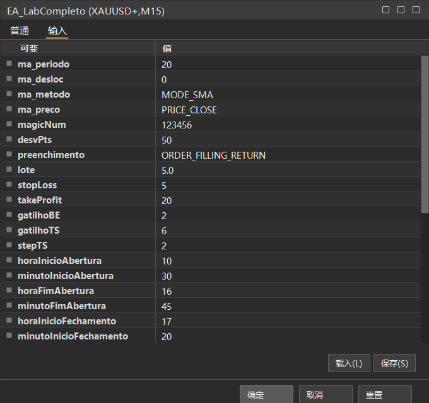Image resolution: width=429 pixels, height=403 pixels.
Task: Click the icon beside desvPts
Action: pos(9,139)
